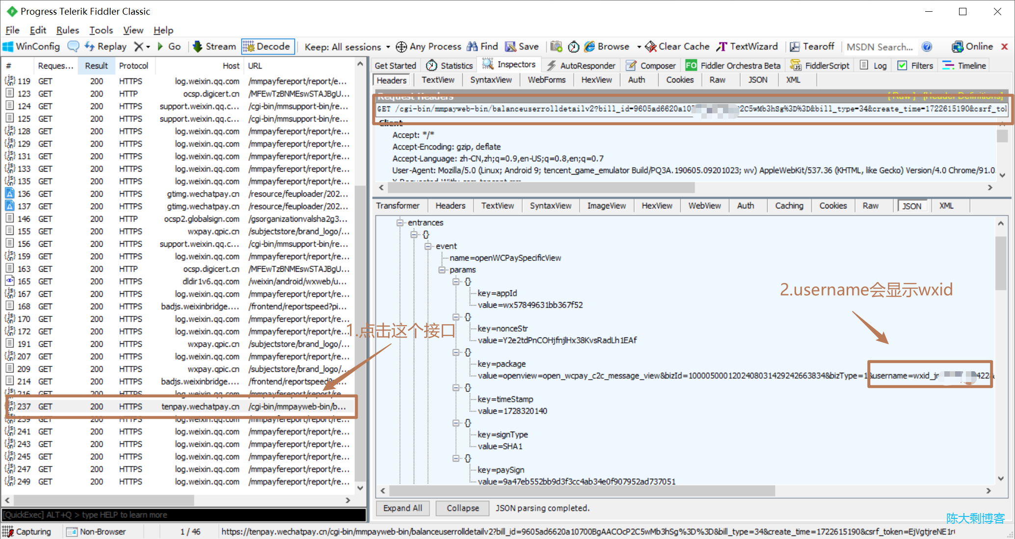Click the Non-Browser process filter
Viewport: 1015px width, 539px height.
coord(97,532)
